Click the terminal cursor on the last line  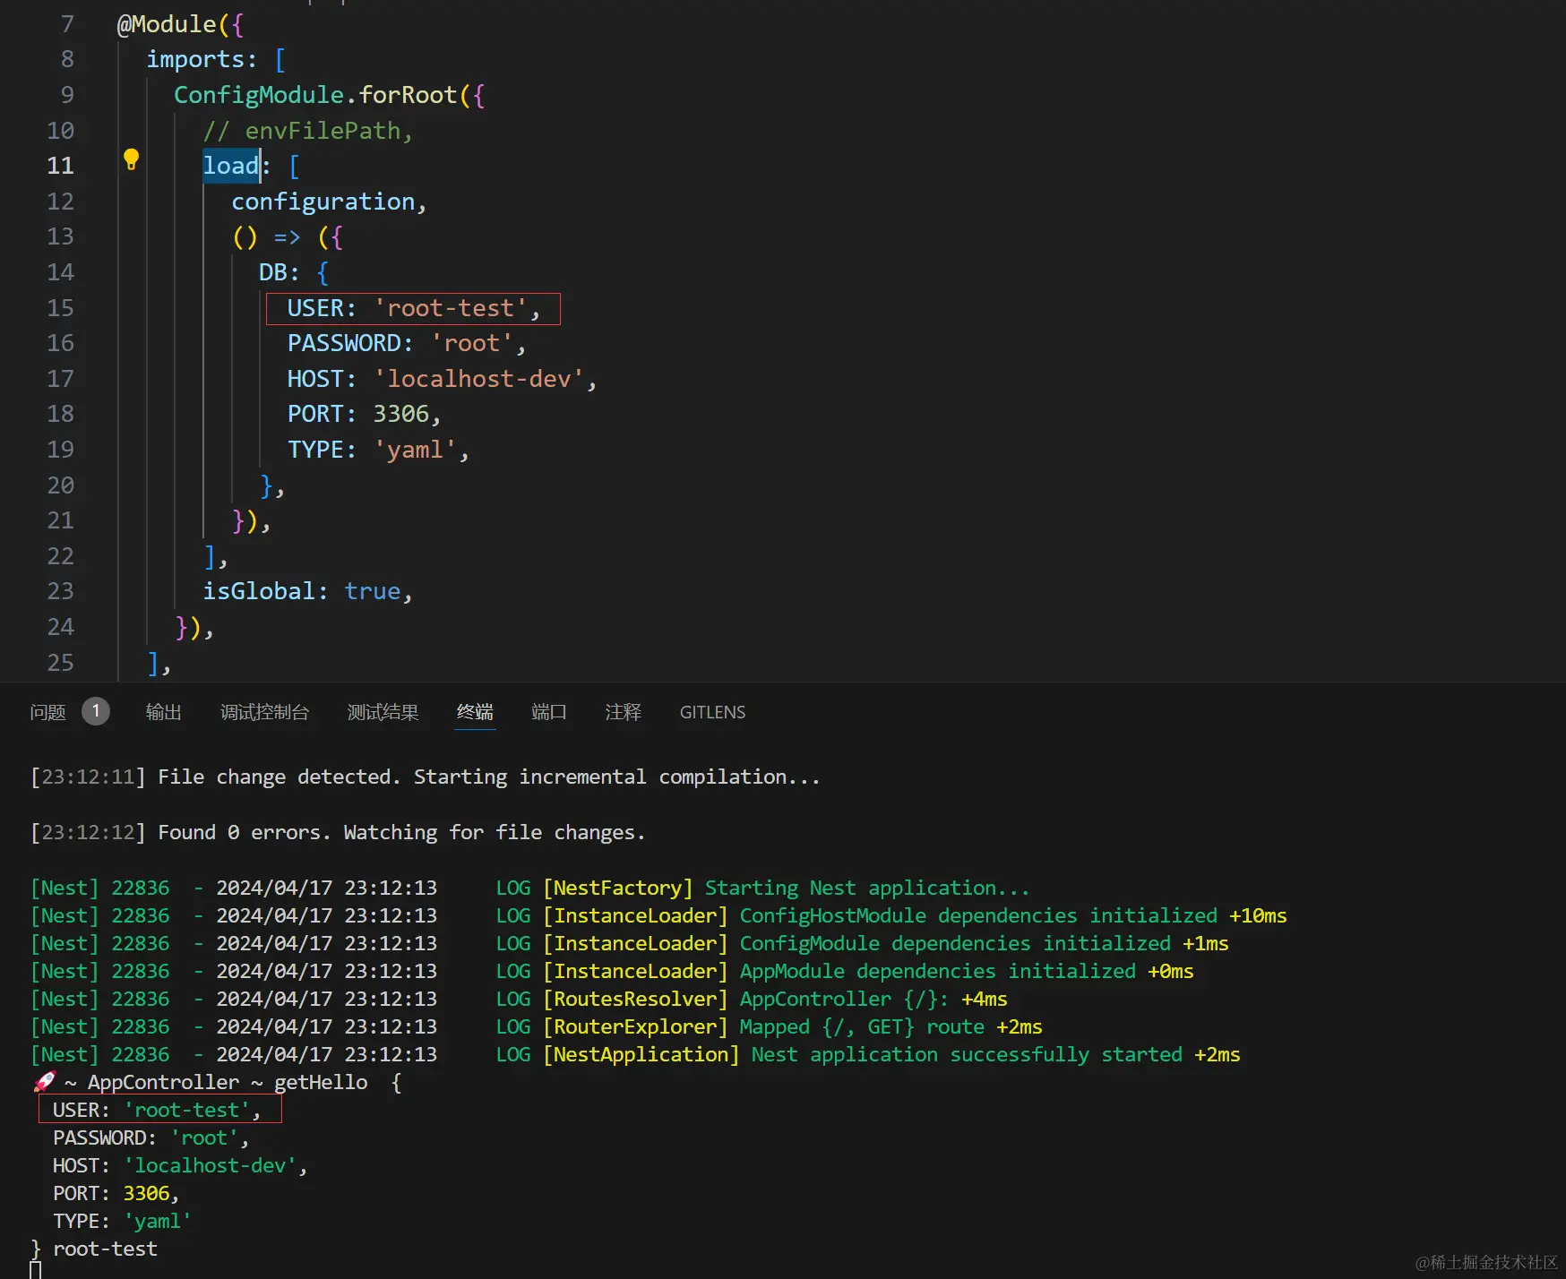(x=36, y=1270)
